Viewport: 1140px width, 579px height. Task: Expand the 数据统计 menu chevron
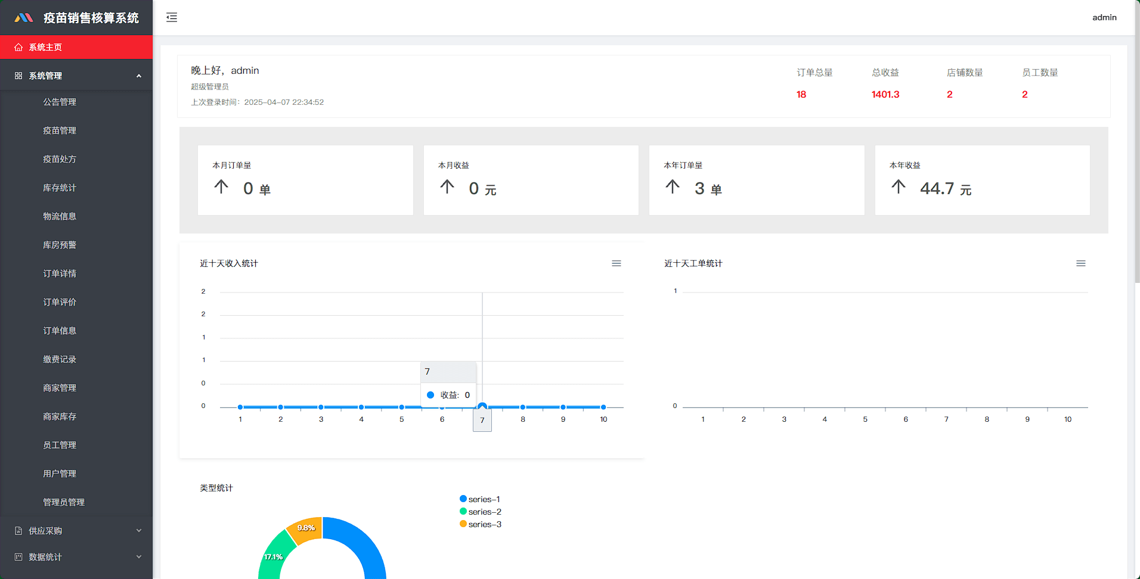point(139,557)
